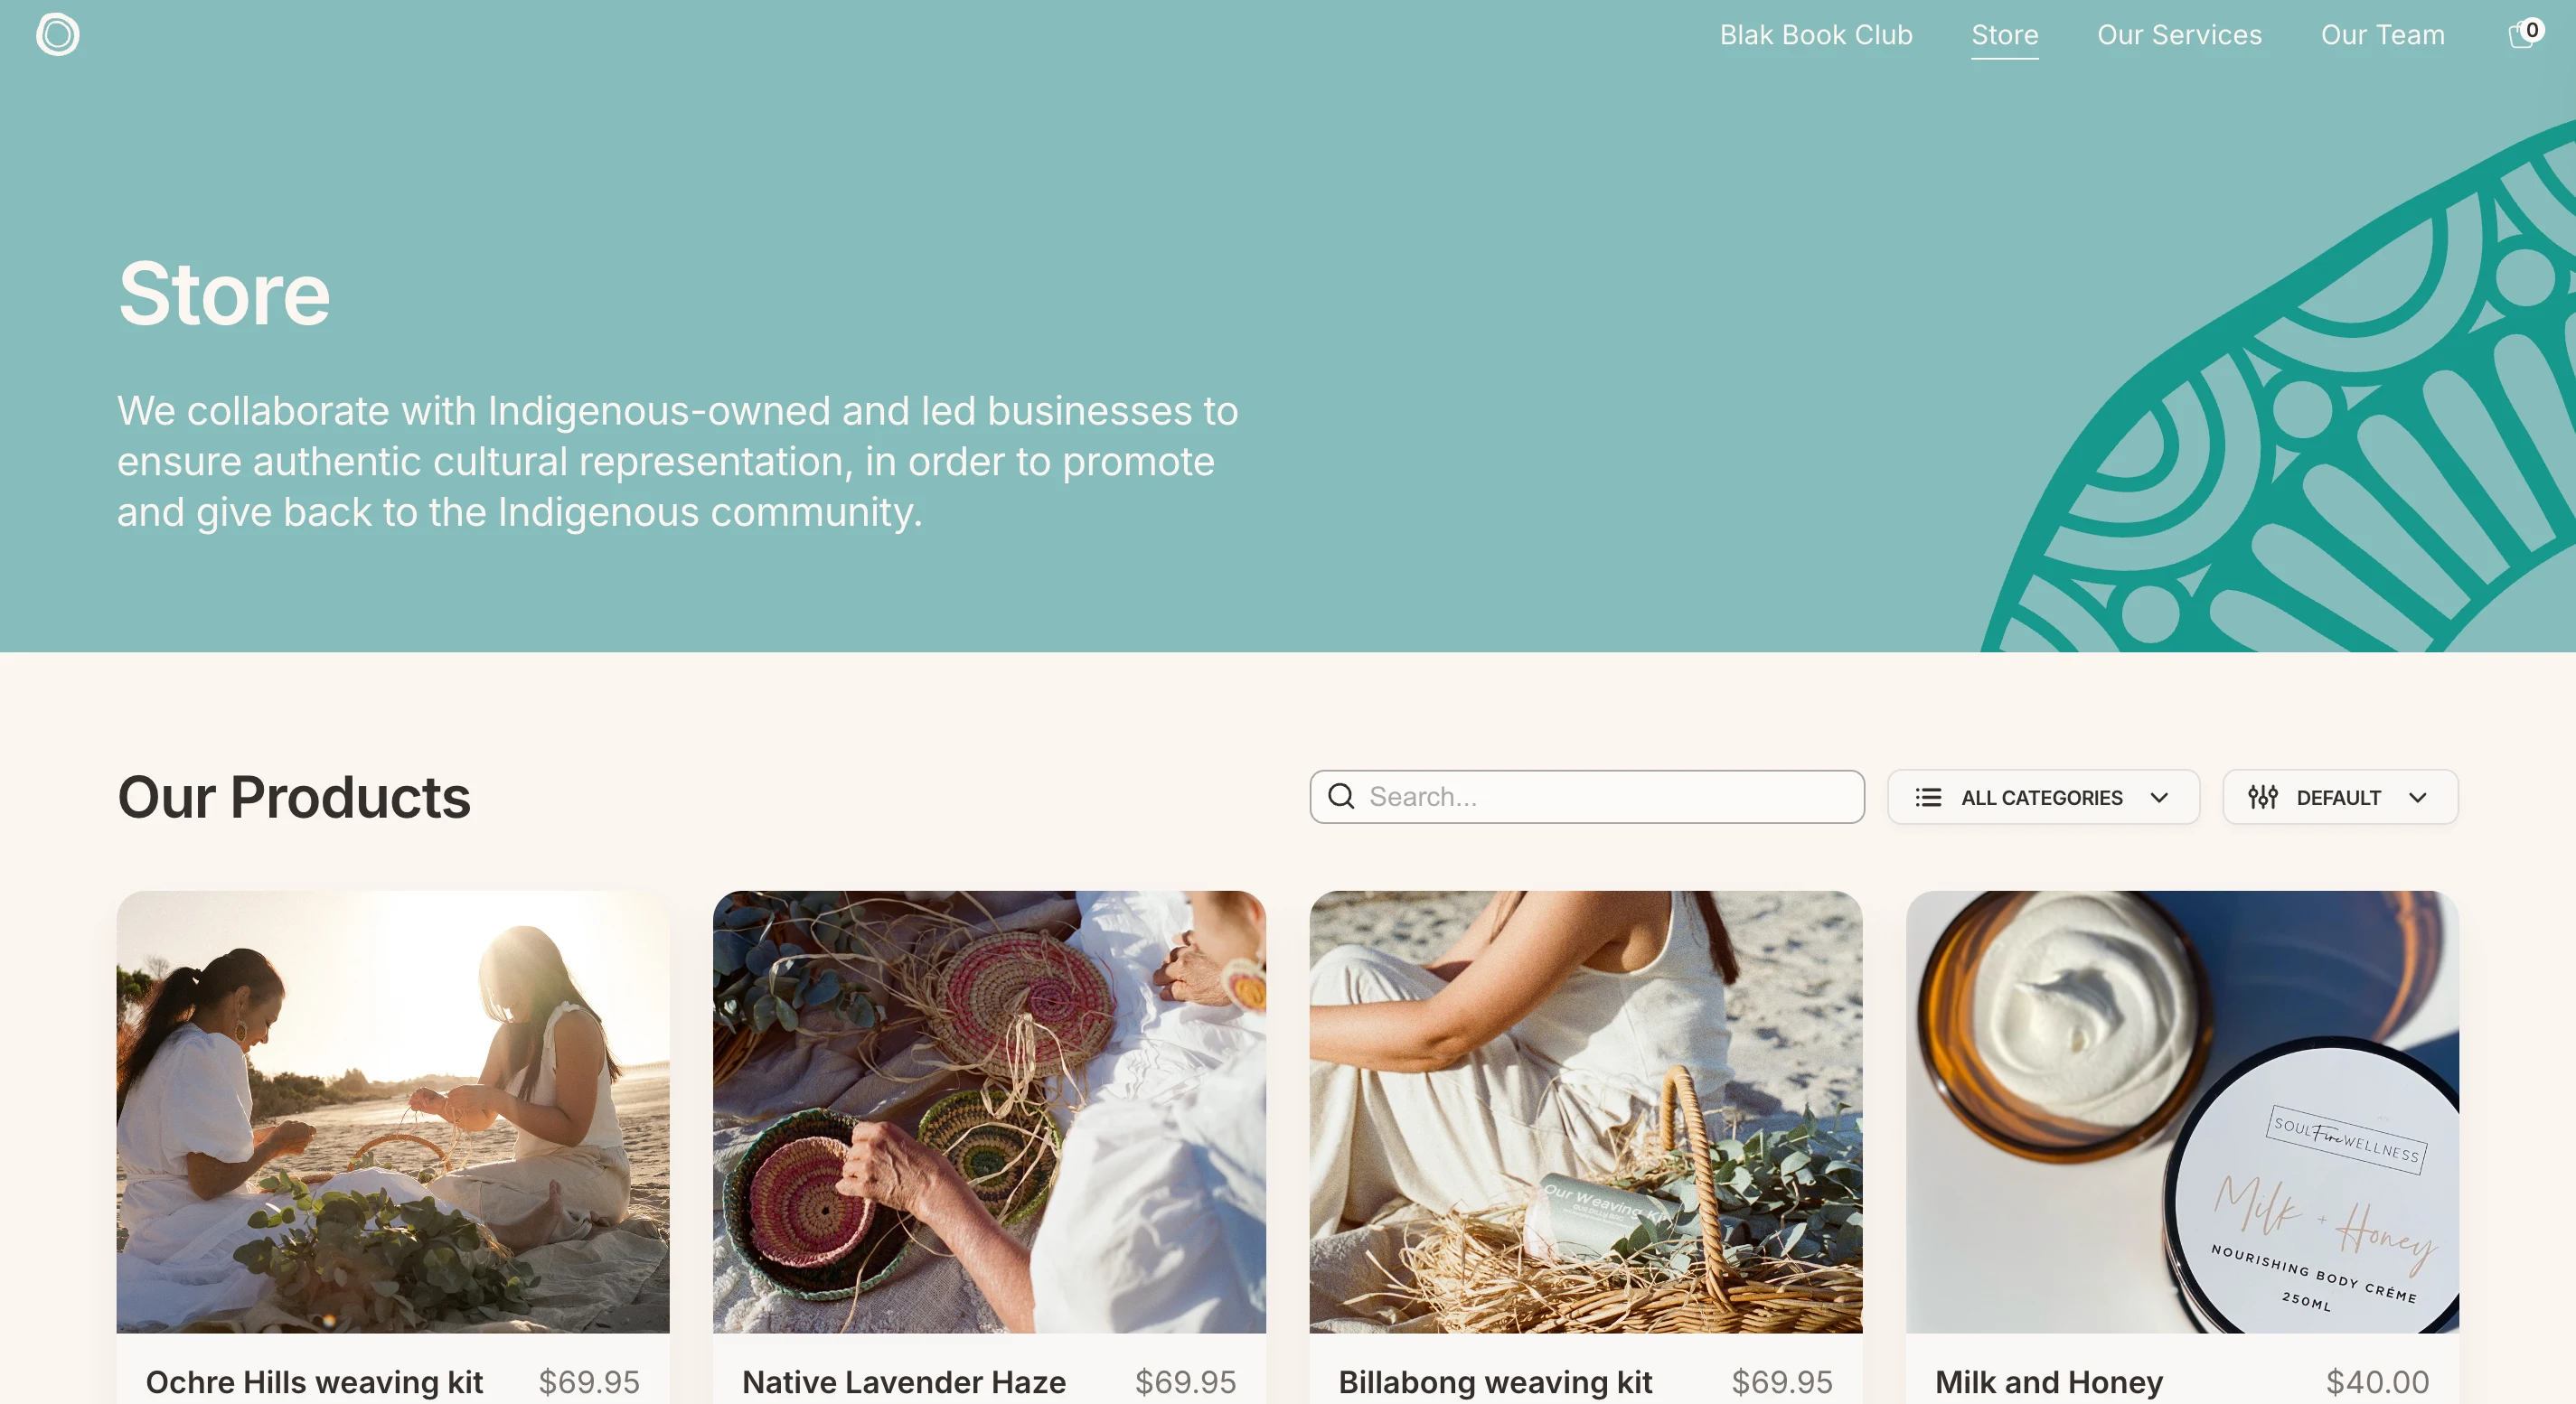The width and height of the screenshot is (2576, 1404).
Task: Click the categories list icon
Action: [1928, 798]
